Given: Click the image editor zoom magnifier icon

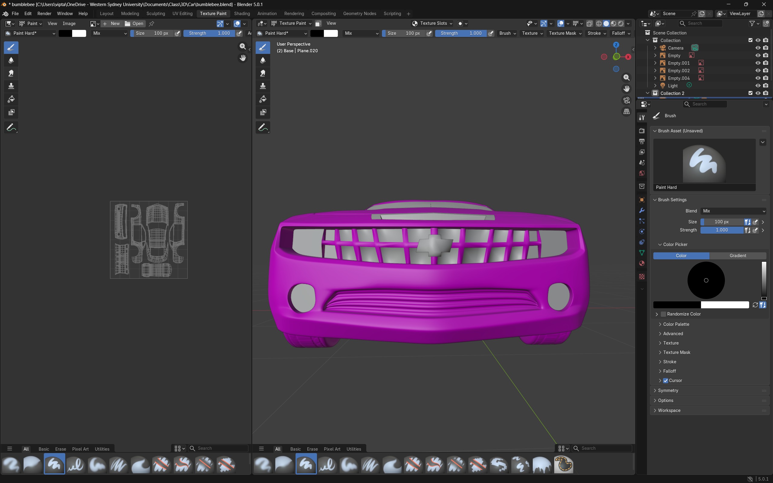Looking at the screenshot, I should point(243,47).
